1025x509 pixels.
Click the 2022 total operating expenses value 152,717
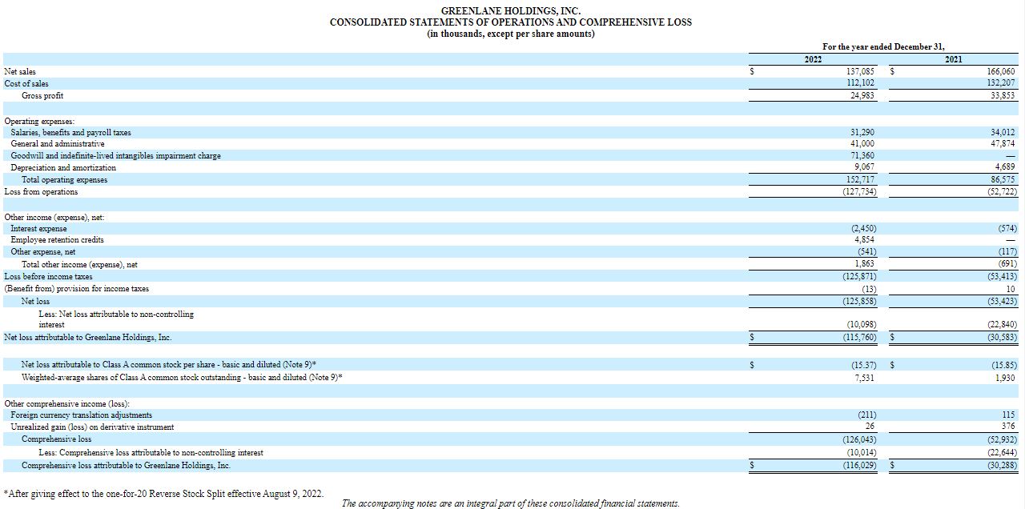tap(861, 180)
